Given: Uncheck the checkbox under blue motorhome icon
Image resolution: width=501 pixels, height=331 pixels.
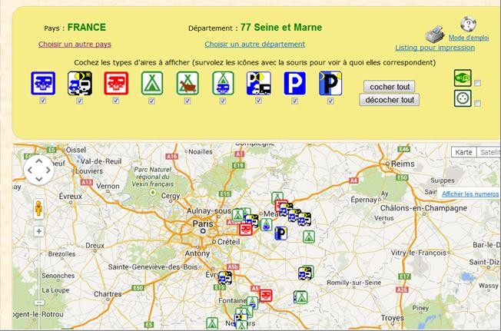Looking at the screenshot, I should pyautogui.click(x=43, y=101).
